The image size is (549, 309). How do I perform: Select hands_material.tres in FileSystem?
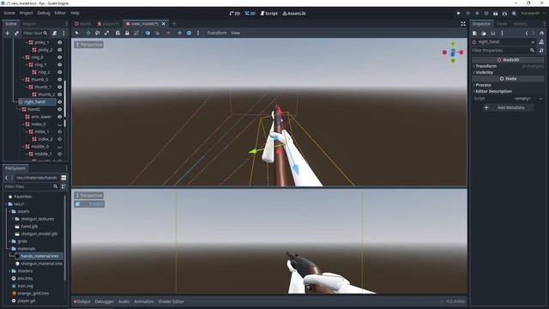(39, 256)
